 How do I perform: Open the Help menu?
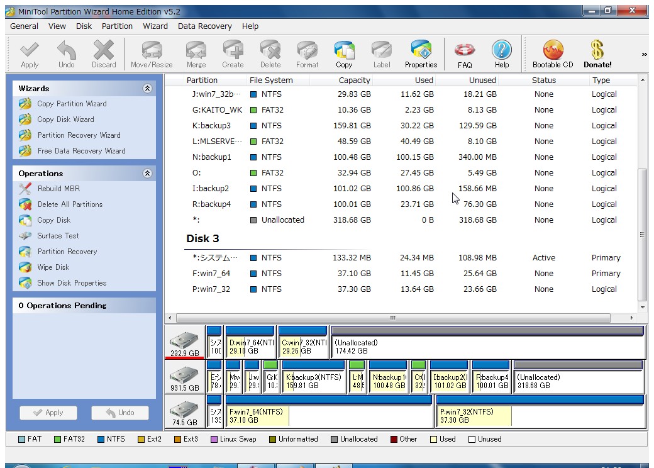(x=250, y=26)
